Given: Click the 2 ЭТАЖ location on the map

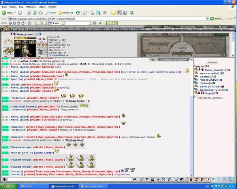Looking at the screenshot, I should (182, 48).
